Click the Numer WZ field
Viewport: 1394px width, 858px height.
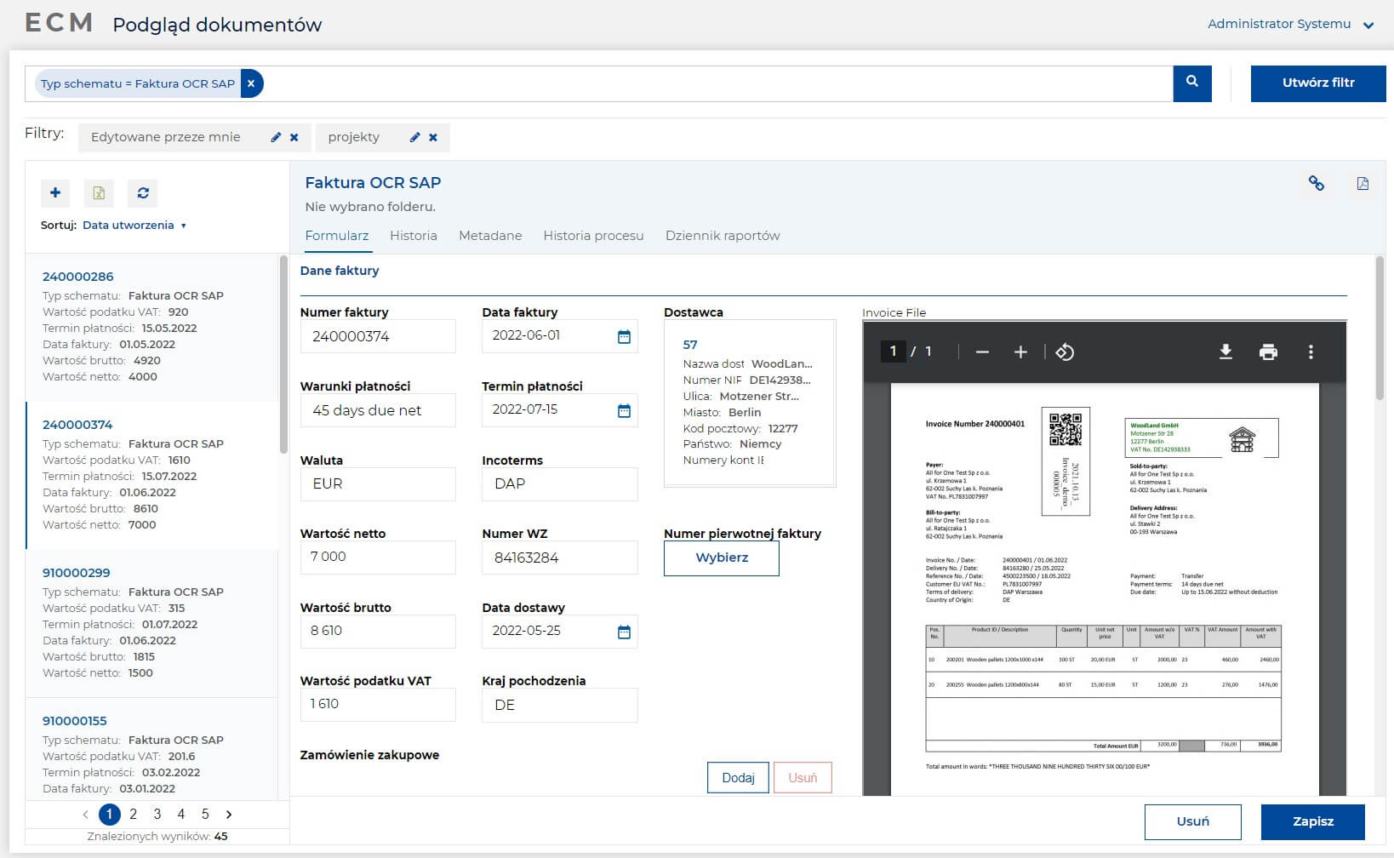(x=560, y=558)
